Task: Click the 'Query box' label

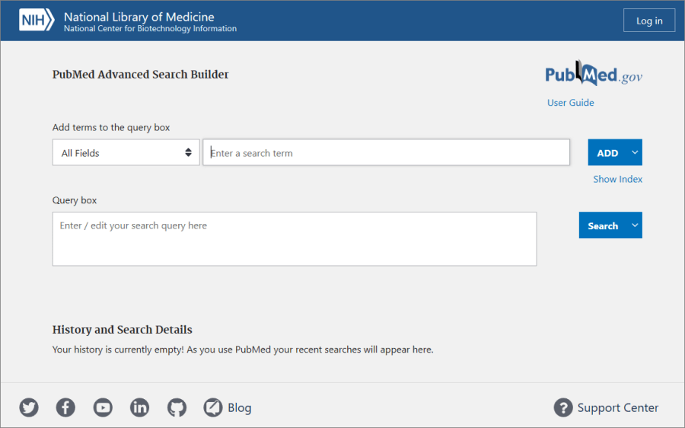Action: pos(75,200)
